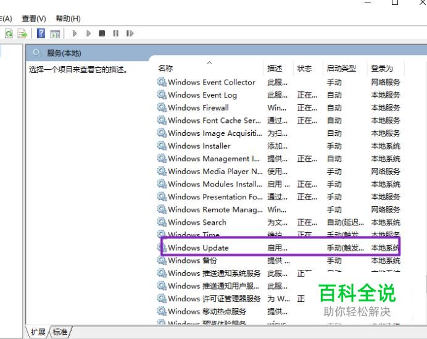This screenshot has height=339, width=427.
Task: Click the Properties pane toolbar icon
Action: coord(55,34)
